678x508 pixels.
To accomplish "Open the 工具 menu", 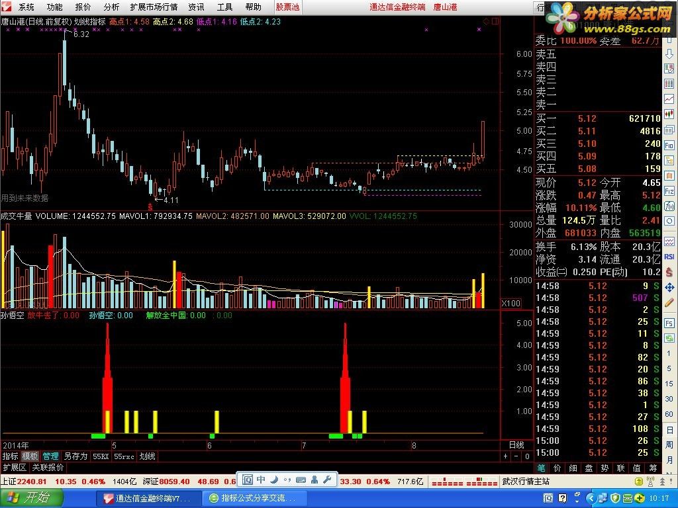I will coord(224,7).
